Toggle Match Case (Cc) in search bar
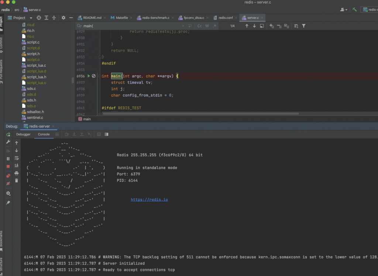Image resolution: width=378 pixels, height=276 pixels. point(200,26)
